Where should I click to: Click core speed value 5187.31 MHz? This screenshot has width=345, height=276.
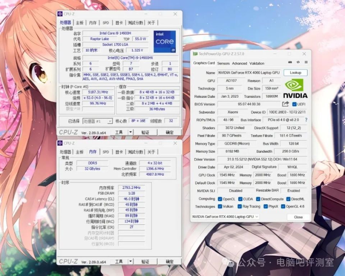pos(98,92)
